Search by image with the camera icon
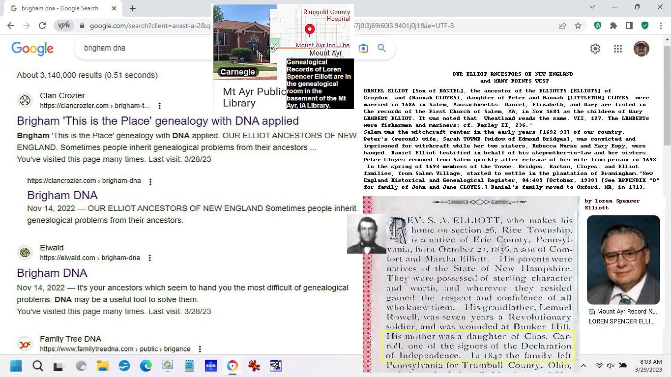Image resolution: width=671 pixels, height=377 pixels. [363, 48]
